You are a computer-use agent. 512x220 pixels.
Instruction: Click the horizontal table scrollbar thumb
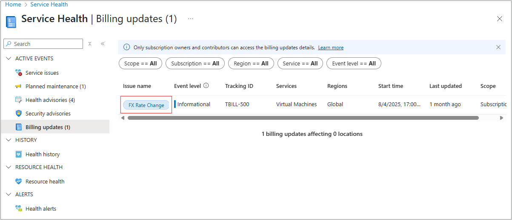click(303, 118)
